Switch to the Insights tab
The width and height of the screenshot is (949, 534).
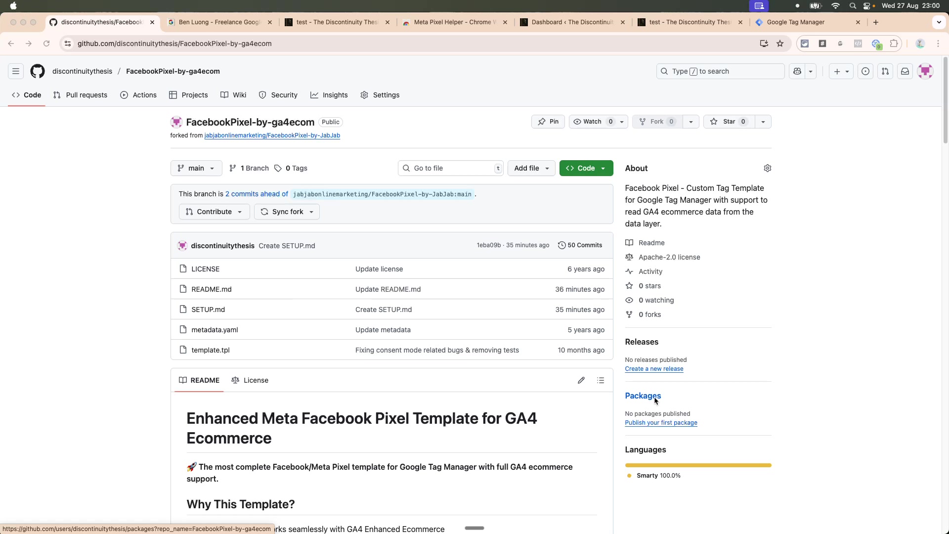[x=329, y=95]
